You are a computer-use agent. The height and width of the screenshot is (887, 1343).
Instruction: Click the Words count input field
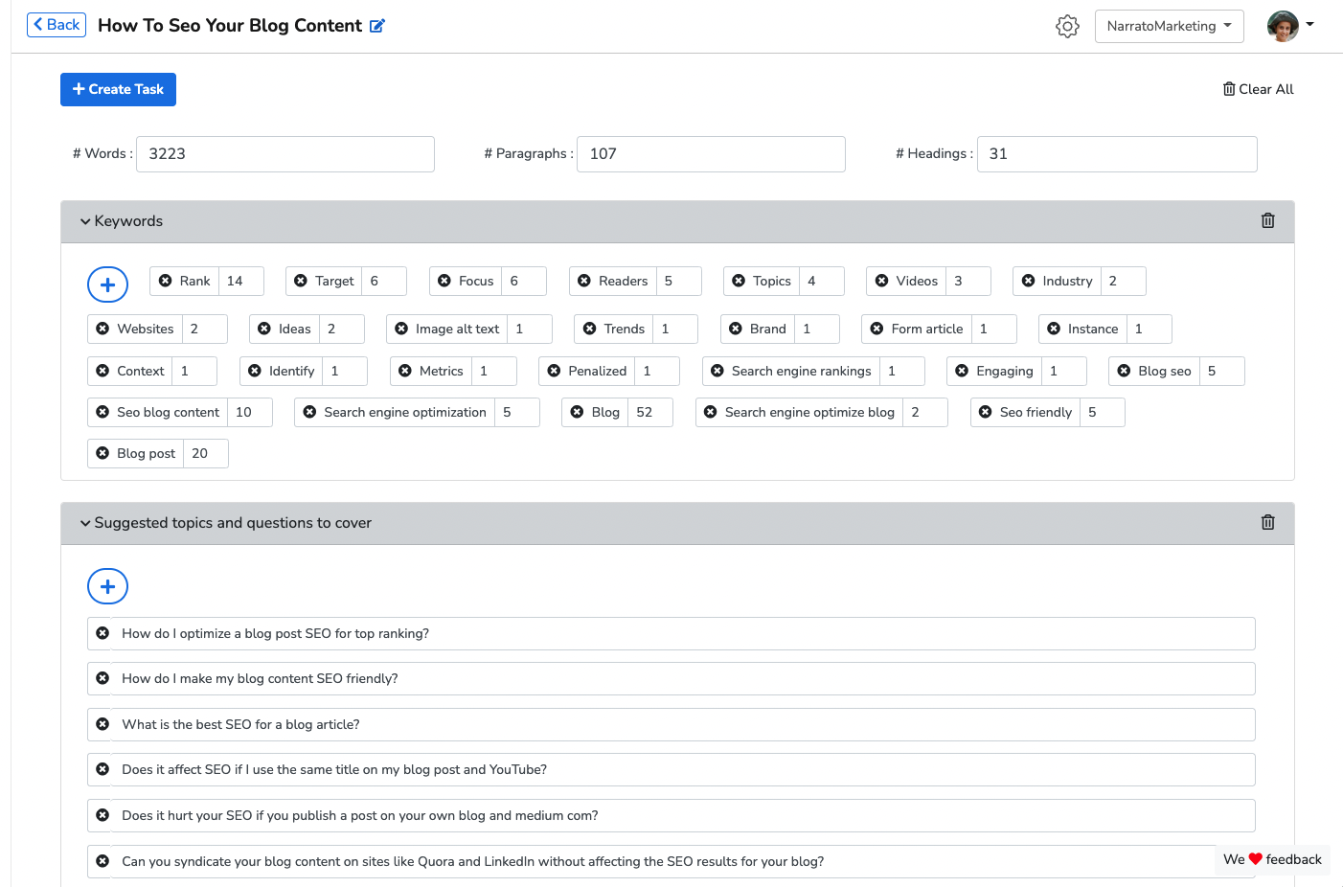point(285,154)
